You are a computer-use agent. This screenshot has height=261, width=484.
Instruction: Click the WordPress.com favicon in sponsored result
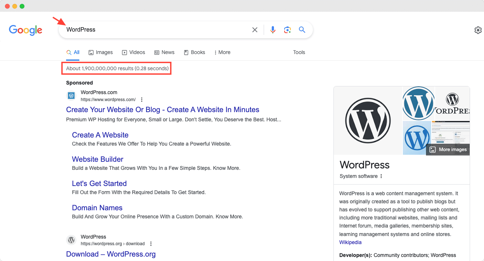pyautogui.click(x=71, y=96)
